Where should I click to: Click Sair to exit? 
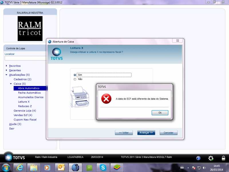(12, 128)
